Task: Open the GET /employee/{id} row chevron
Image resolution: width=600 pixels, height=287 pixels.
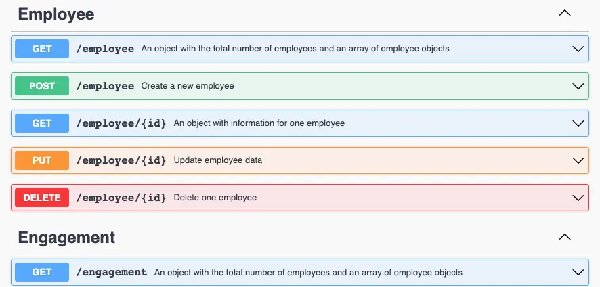Action: click(578, 123)
